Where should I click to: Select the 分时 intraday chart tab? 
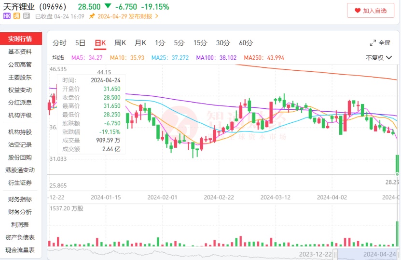(59, 43)
